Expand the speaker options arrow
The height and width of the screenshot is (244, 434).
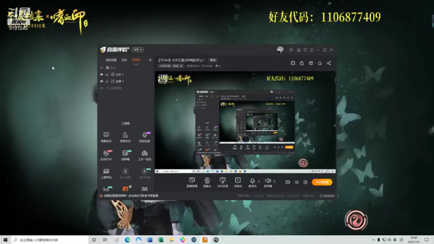coord(274,181)
